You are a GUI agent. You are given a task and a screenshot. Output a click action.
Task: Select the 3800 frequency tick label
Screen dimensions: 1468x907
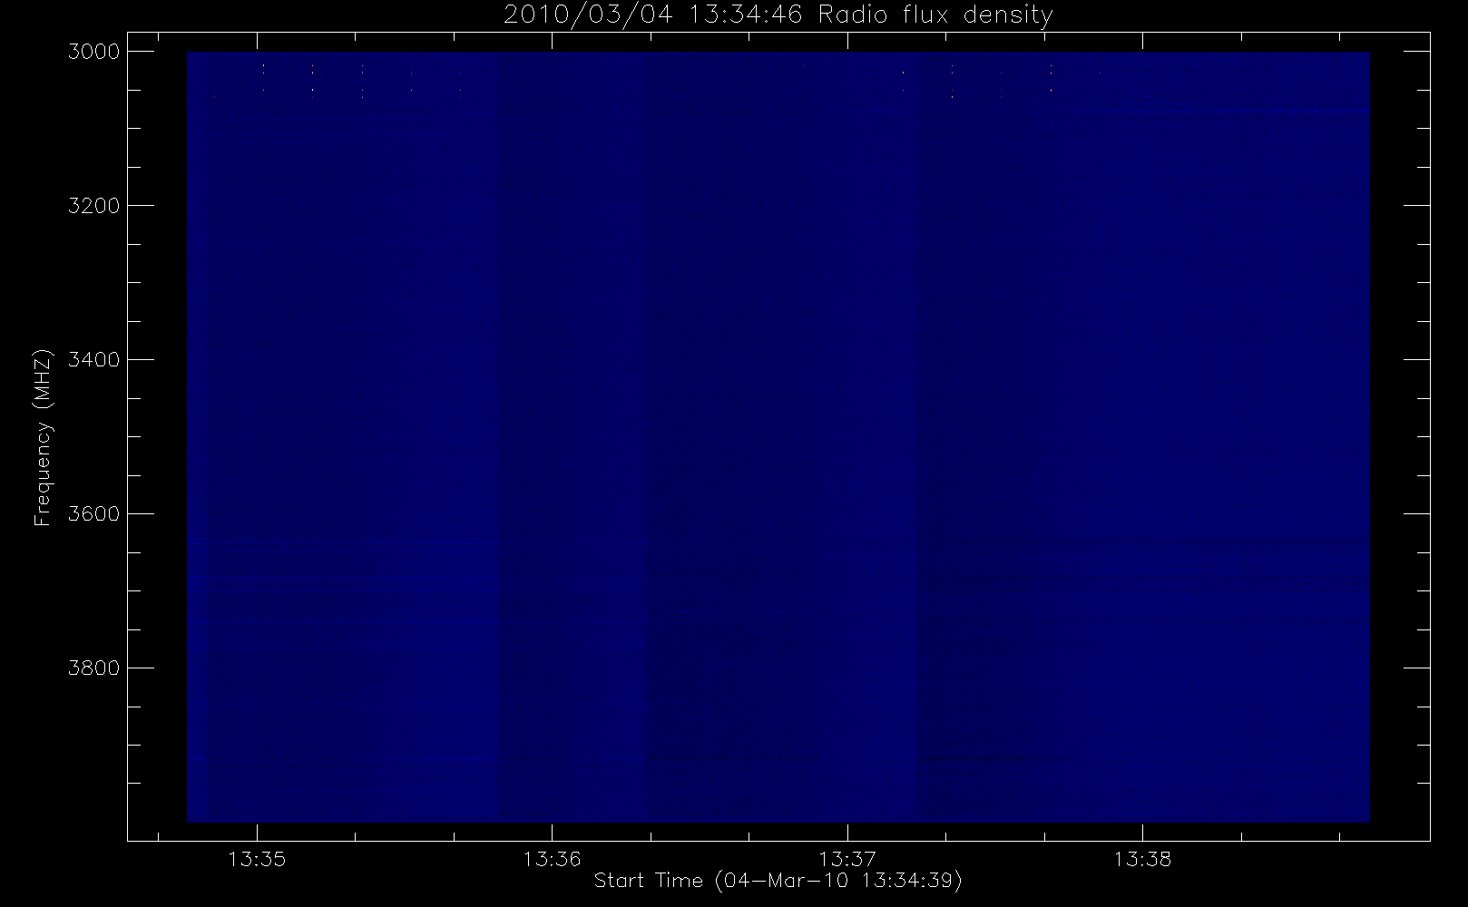(93, 668)
